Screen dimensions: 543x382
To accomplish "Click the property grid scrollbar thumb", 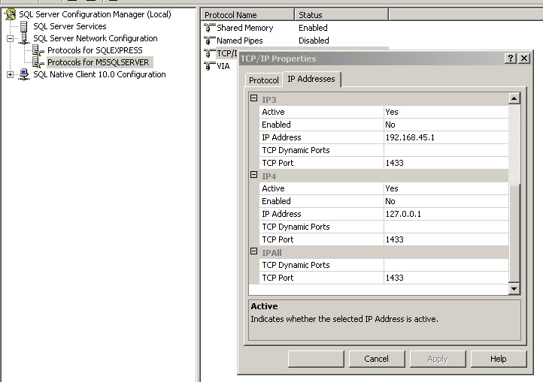I will (x=514, y=233).
